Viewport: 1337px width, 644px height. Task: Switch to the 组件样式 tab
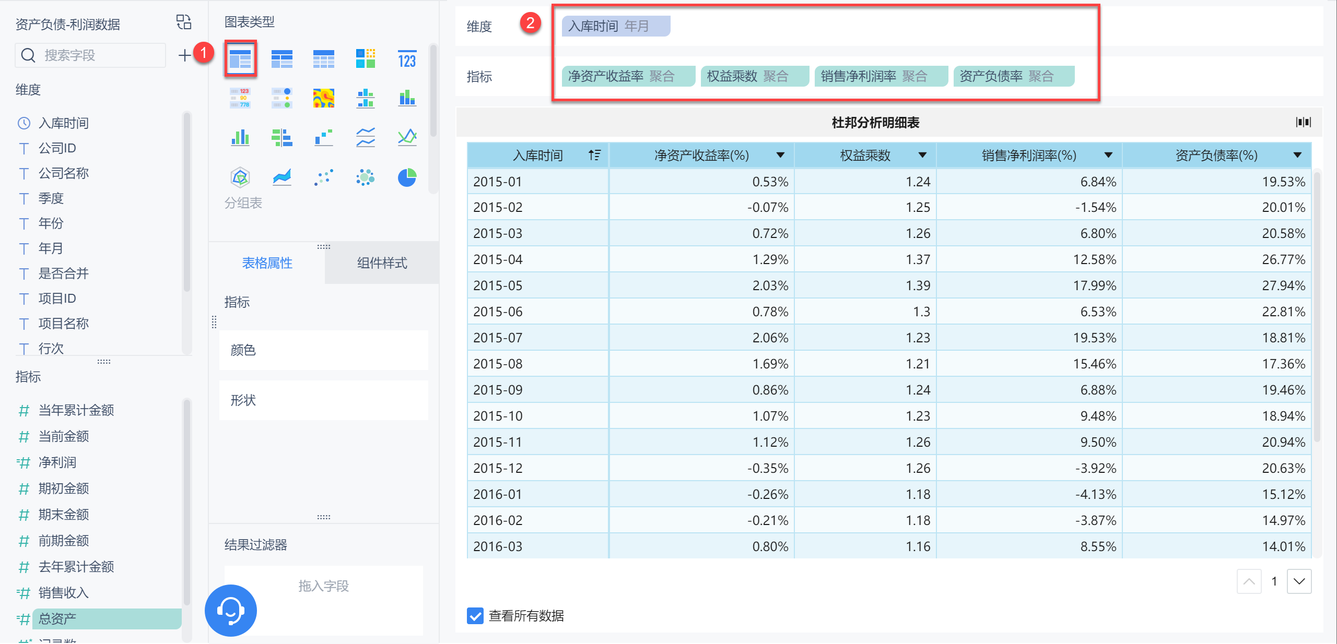[x=382, y=263]
